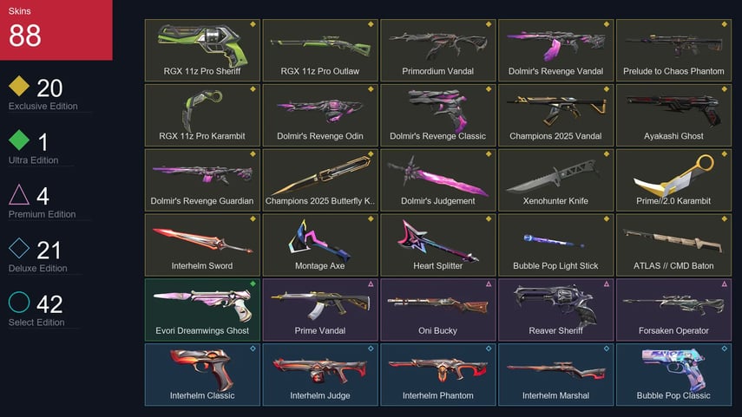Viewport: 742px width, 417px height.
Task: Click the pink triangle badge on Prime Vandal
Action: coord(371,283)
